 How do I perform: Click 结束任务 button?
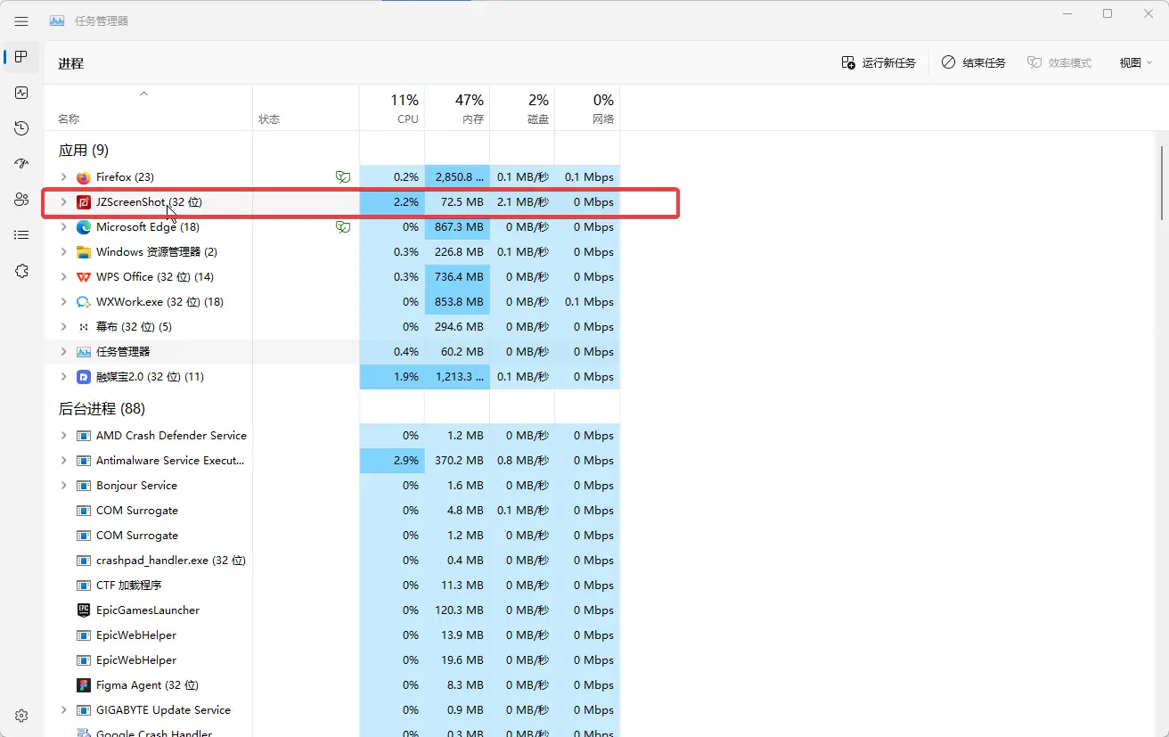point(974,63)
